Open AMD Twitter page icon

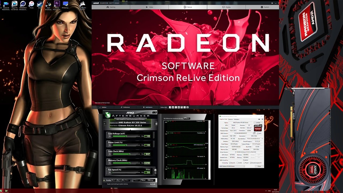pyautogui.click(x=173, y=107)
